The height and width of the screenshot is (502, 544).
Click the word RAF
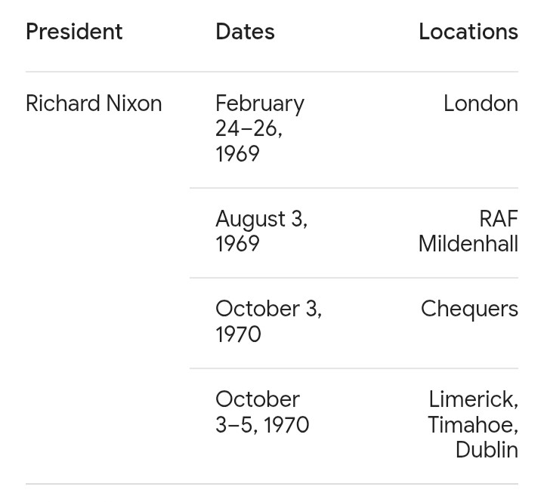pyautogui.click(x=499, y=219)
